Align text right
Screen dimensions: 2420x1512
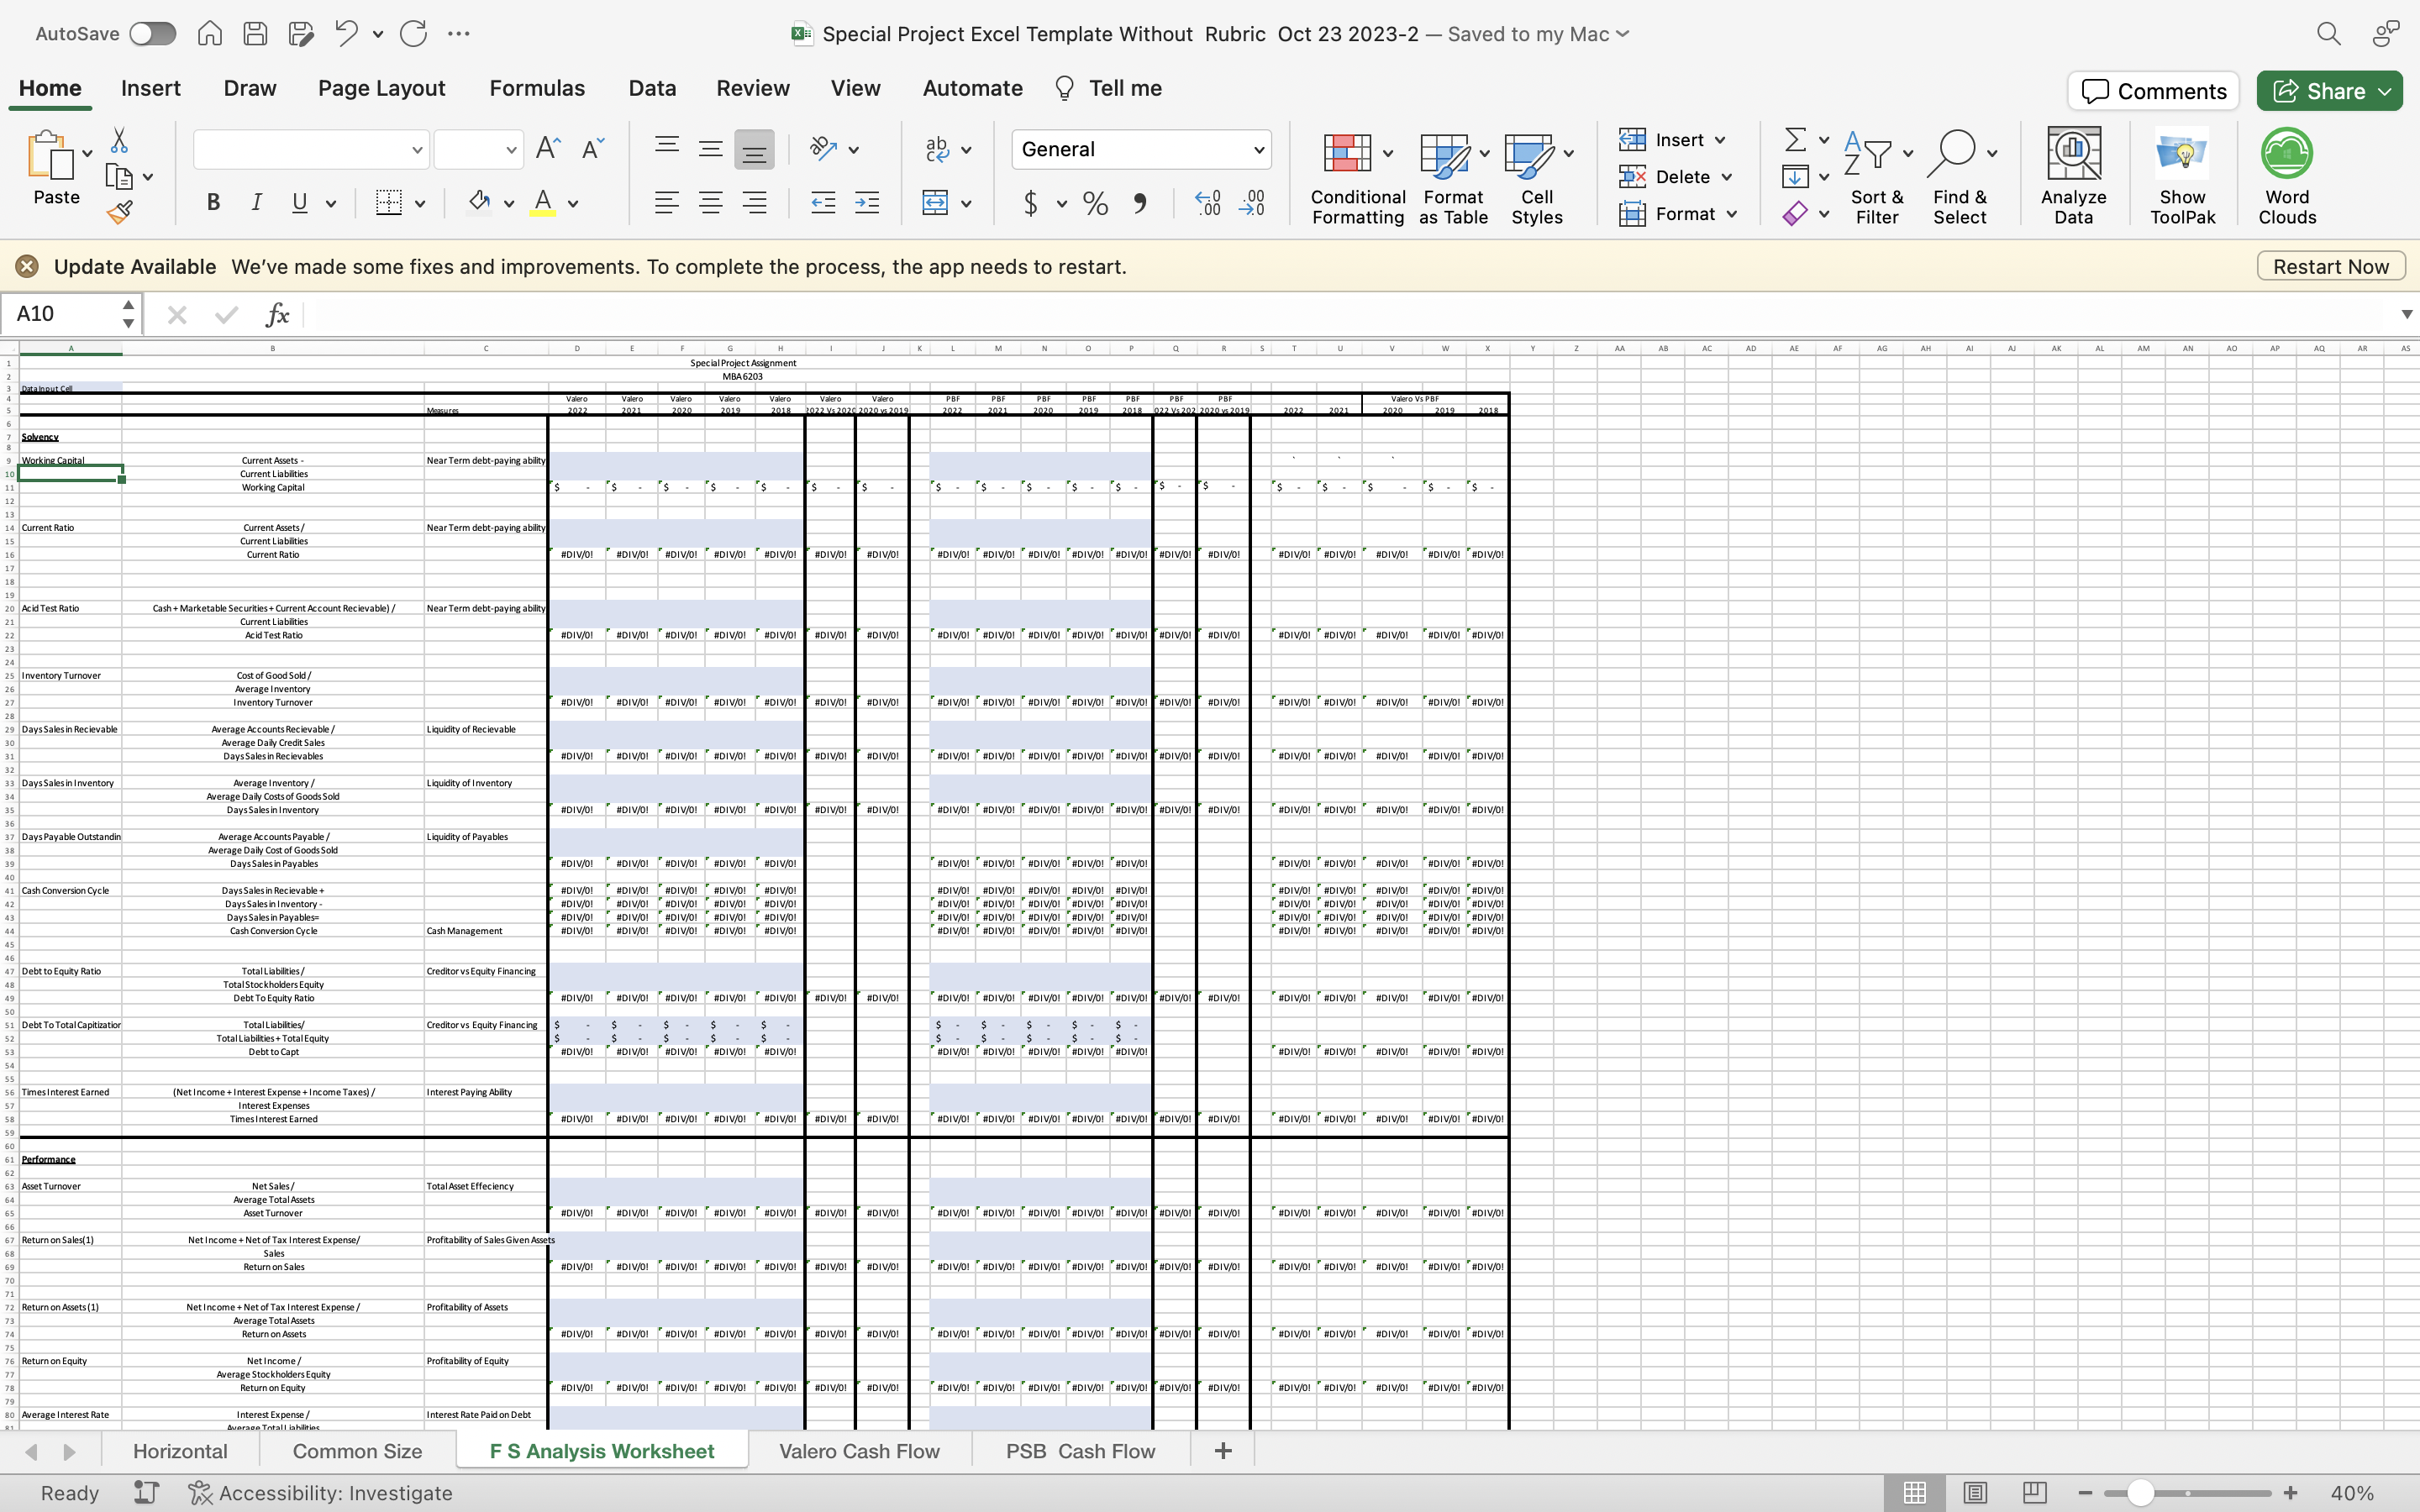point(754,203)
